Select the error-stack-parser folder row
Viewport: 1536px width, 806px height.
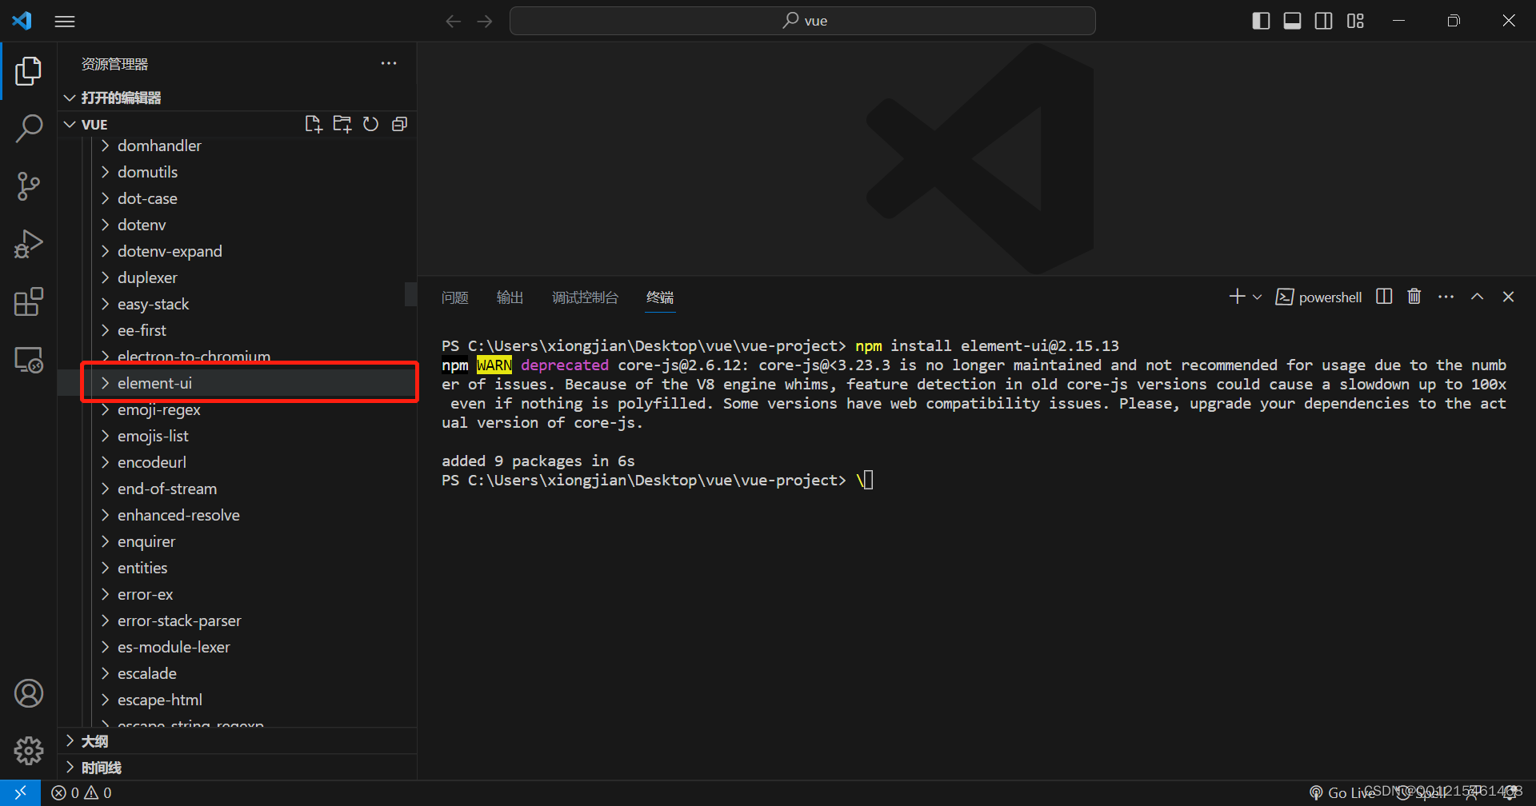237,620
